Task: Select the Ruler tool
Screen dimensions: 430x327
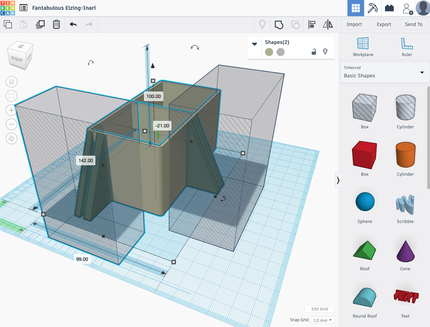Action: (x=407, y=47)
